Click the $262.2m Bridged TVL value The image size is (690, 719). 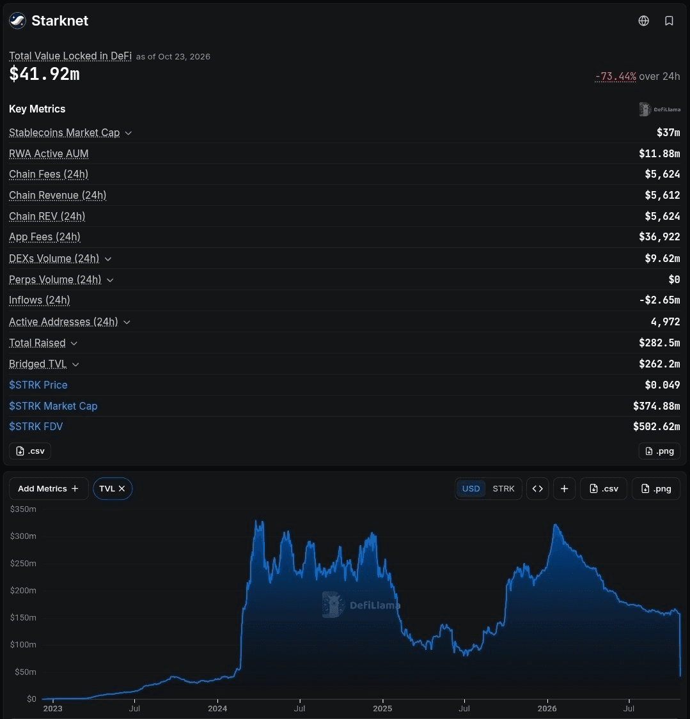point(659,364)
